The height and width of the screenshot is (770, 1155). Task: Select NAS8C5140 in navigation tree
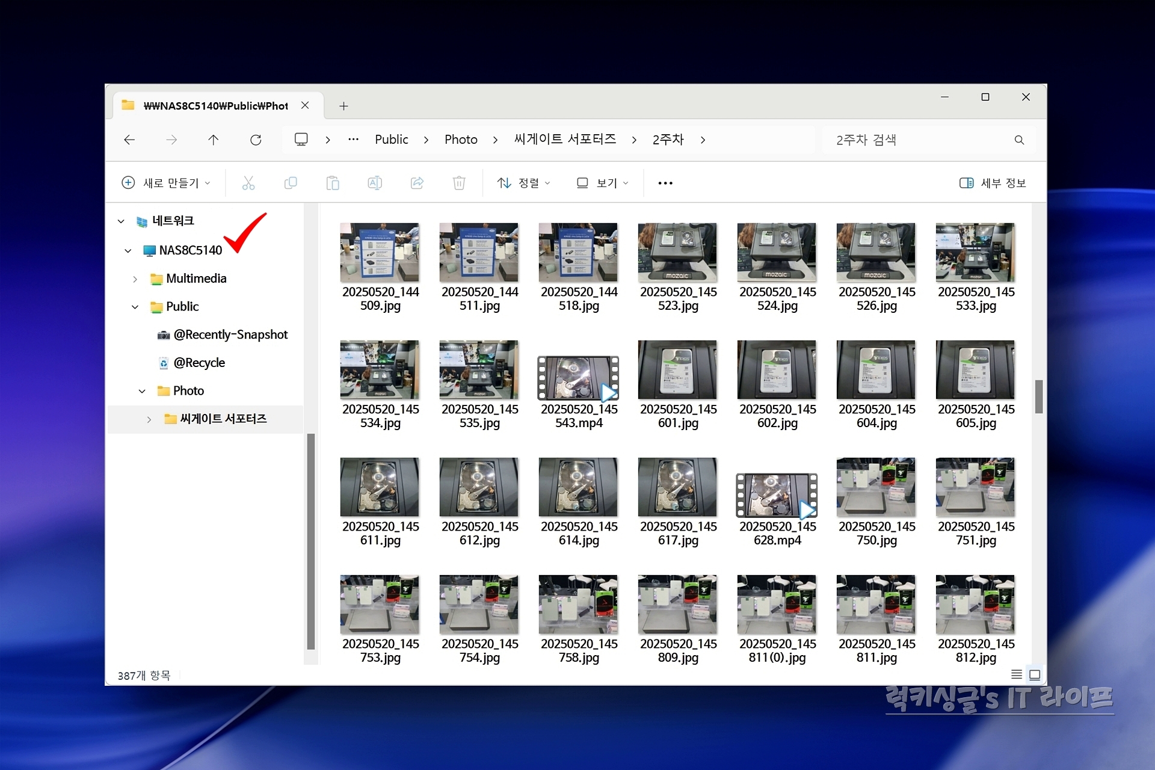[x=190, y=250]
